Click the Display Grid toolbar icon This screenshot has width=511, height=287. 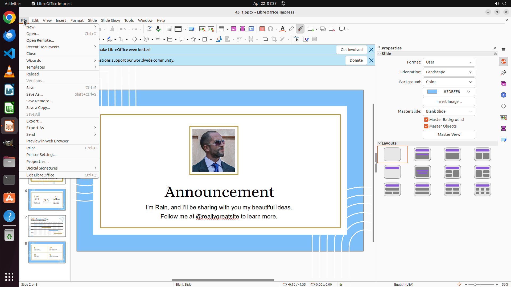click(x=169, y=29)
